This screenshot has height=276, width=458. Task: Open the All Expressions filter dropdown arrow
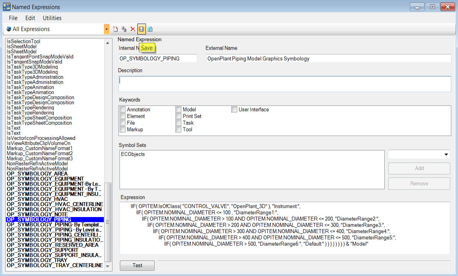107,29
